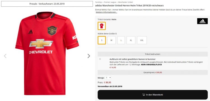
Task: Choose size S
Action: tap(102, 40)
